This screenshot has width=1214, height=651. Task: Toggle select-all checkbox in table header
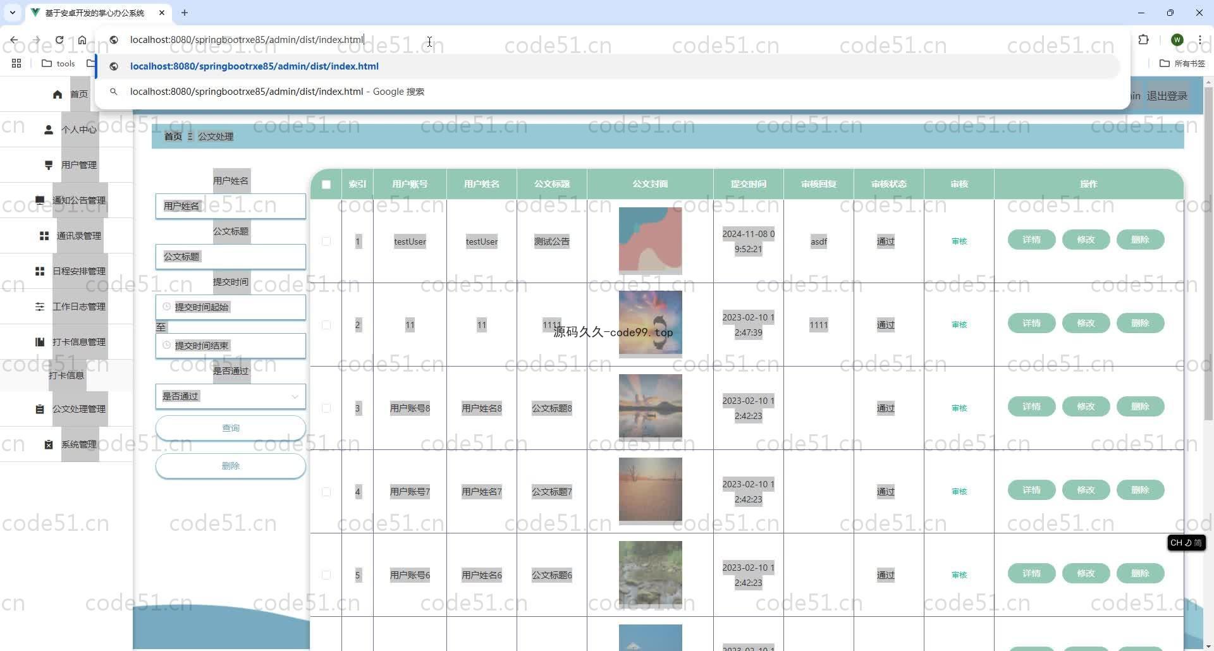point(326,185)
